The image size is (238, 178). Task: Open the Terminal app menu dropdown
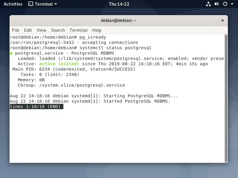pyautogui.click(x=43, y=4)
